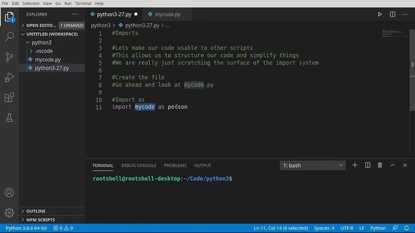This screenshot has height=233, width=415.
Task: Open the Run menu
Action: [x=67, y=3]
